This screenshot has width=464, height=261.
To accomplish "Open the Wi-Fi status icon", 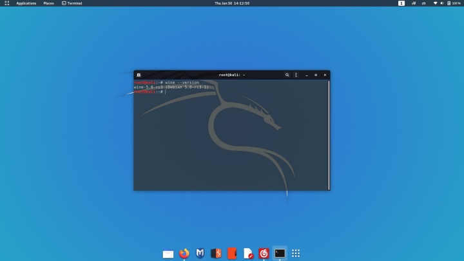I will pyautogui.click(x=435, y=3).
